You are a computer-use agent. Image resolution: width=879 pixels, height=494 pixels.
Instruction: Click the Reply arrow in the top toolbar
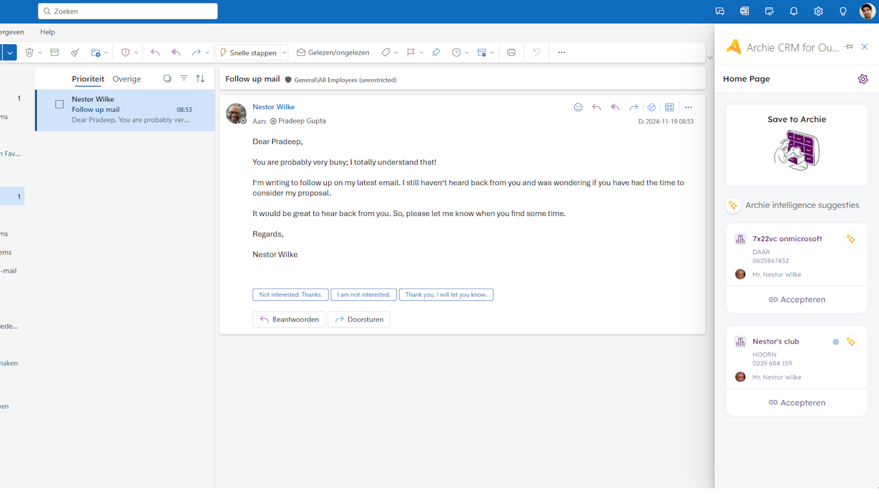click(x=155, y=53)
